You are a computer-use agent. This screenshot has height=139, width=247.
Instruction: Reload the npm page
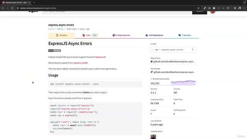pos(12,8)
